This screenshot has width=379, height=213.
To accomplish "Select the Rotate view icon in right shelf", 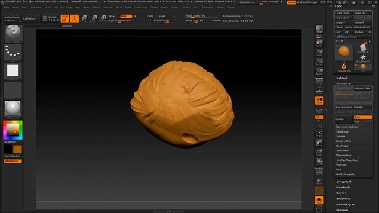I will point(319,162).
